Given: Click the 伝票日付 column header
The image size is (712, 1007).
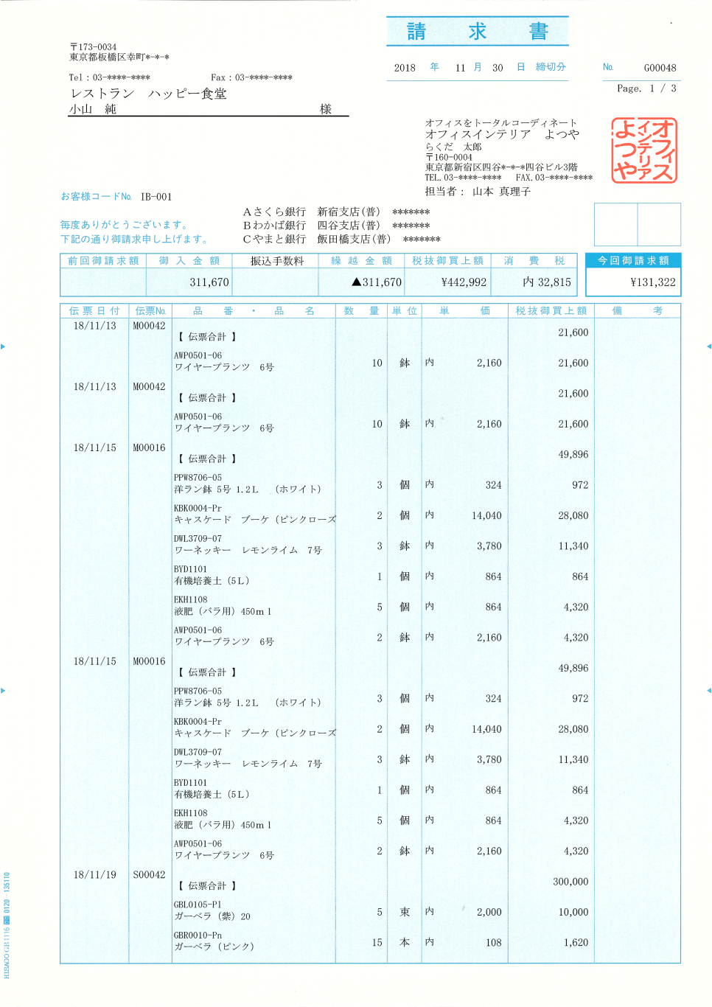Looking at the screenshot, I should [x=94, y=311].
